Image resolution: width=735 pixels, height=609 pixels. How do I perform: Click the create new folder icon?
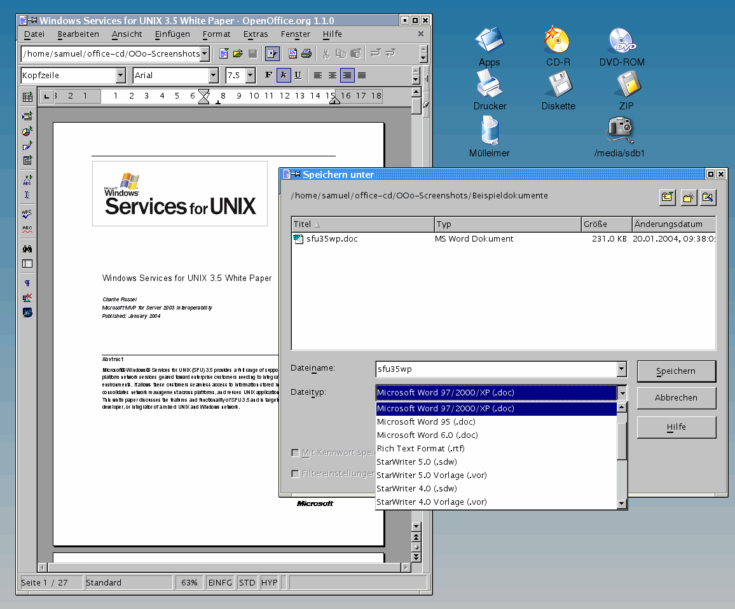pos(688,197)
